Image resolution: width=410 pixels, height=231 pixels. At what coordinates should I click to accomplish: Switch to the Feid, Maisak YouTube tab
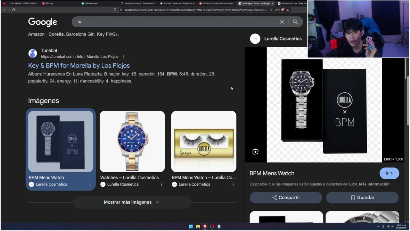coord(21,3)
